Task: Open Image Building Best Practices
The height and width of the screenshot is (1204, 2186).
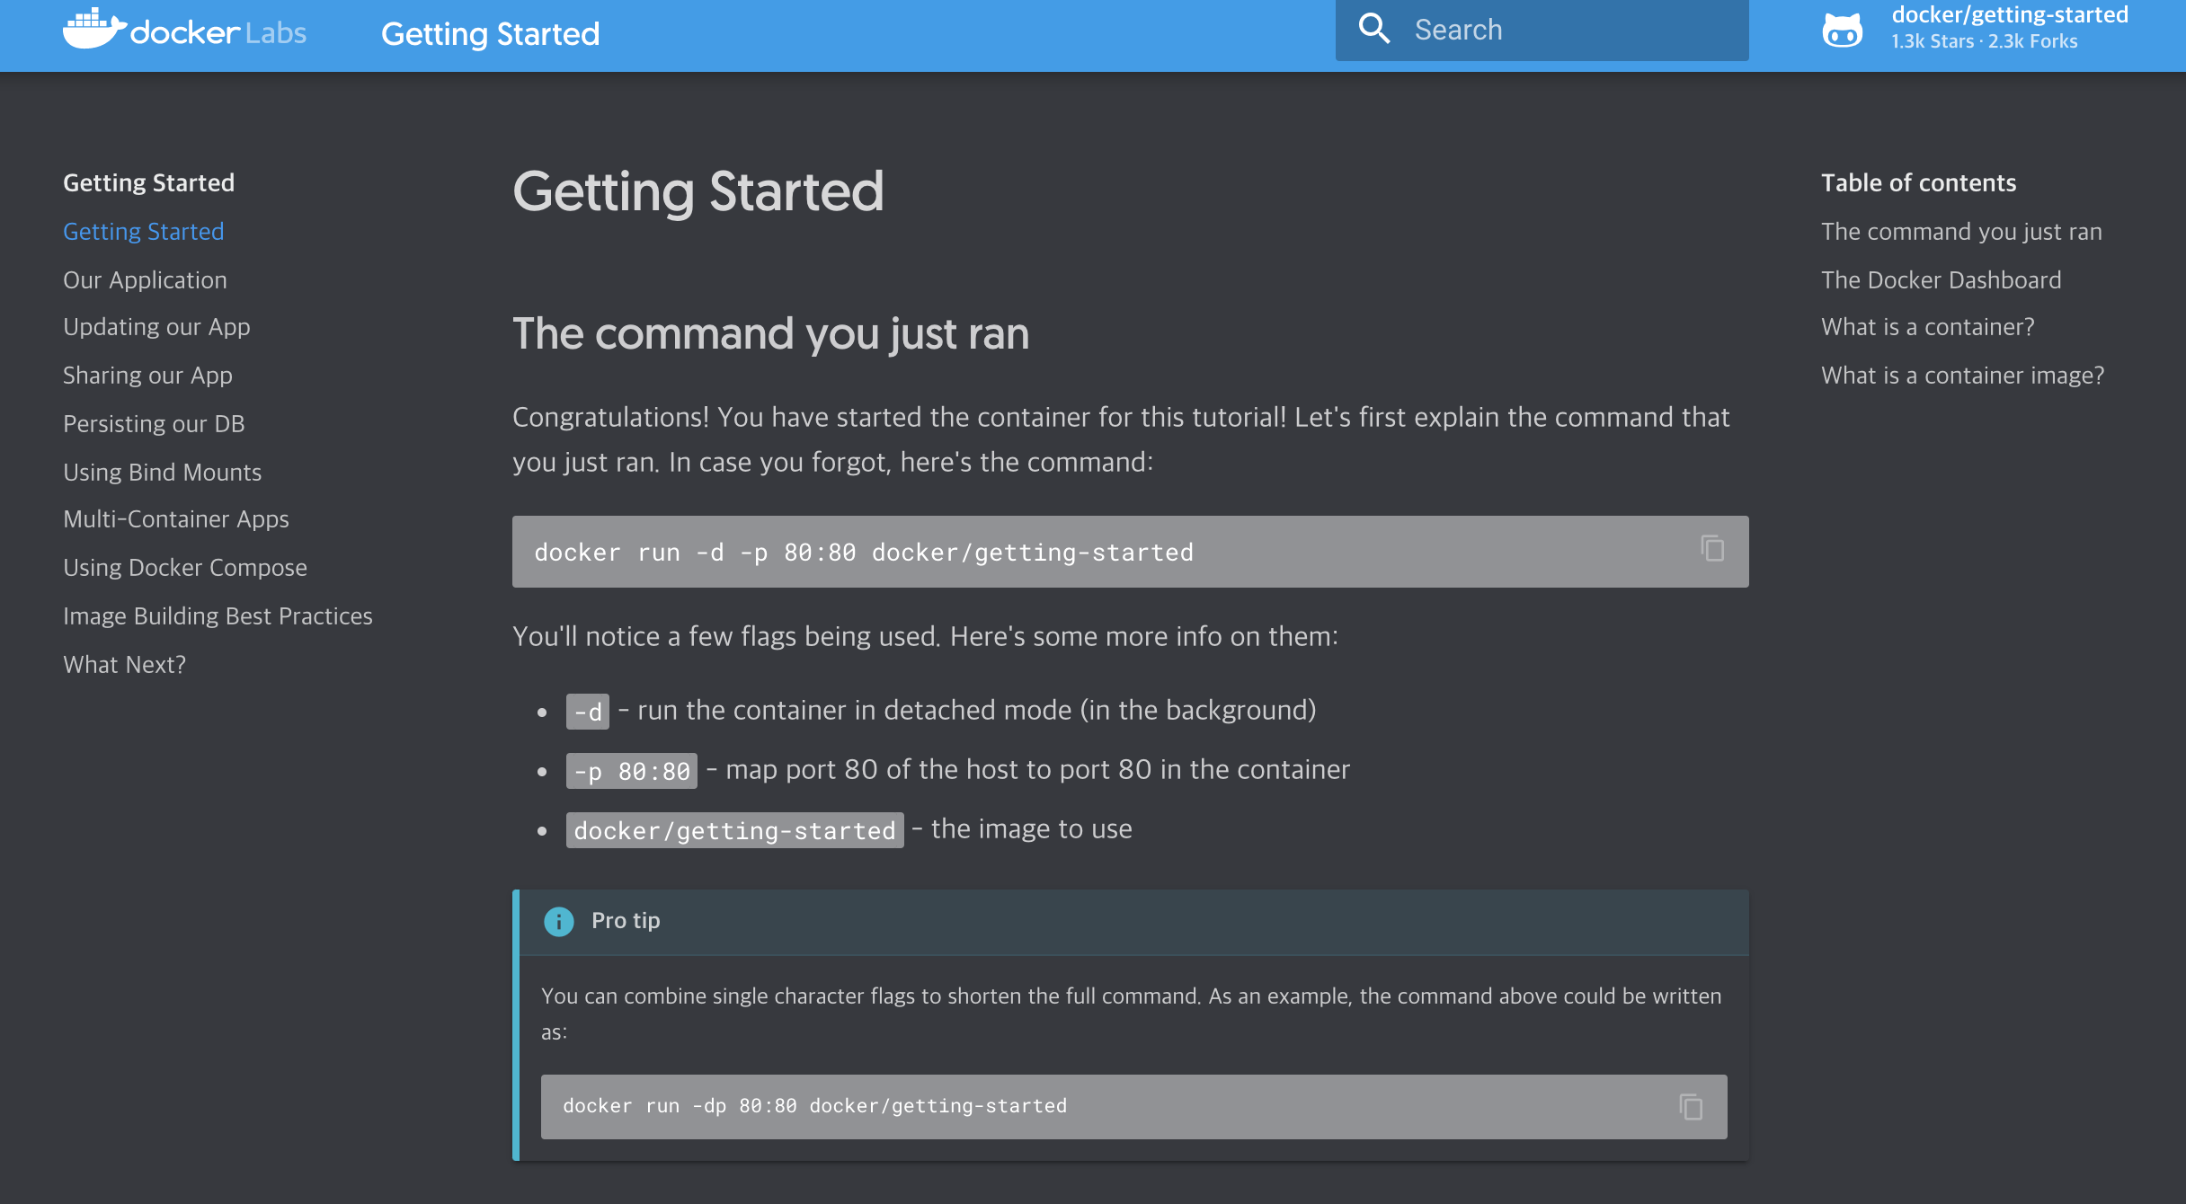Action: coord(218,616)
